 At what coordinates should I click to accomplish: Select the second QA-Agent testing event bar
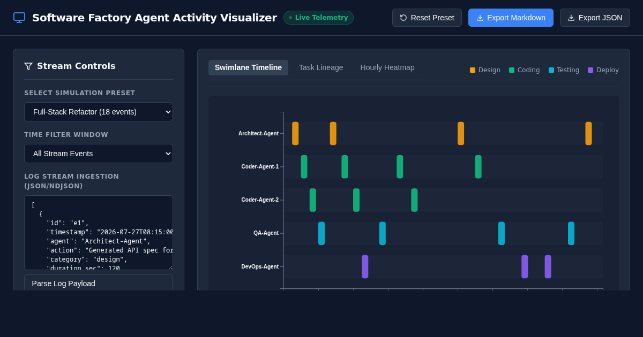(383, 233)
